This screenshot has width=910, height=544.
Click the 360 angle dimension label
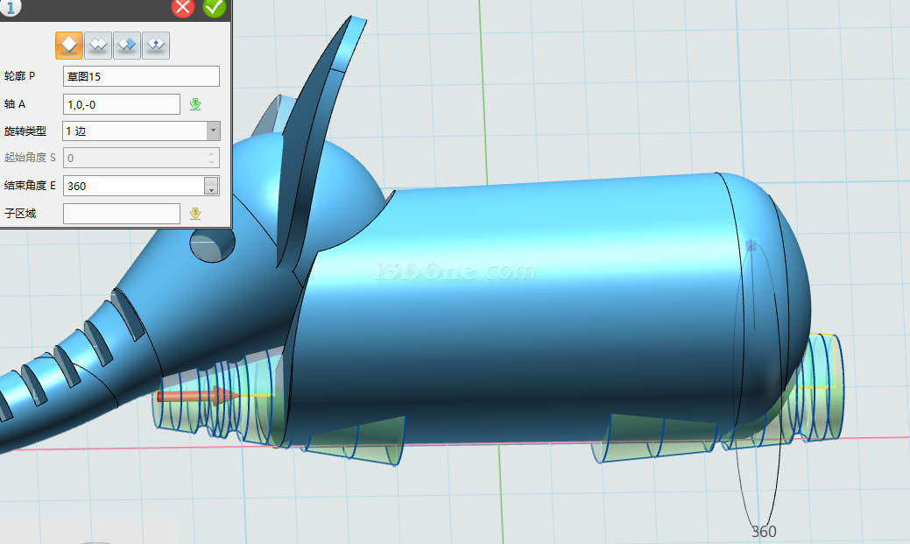pyautogui.click(x=764, y=532)
